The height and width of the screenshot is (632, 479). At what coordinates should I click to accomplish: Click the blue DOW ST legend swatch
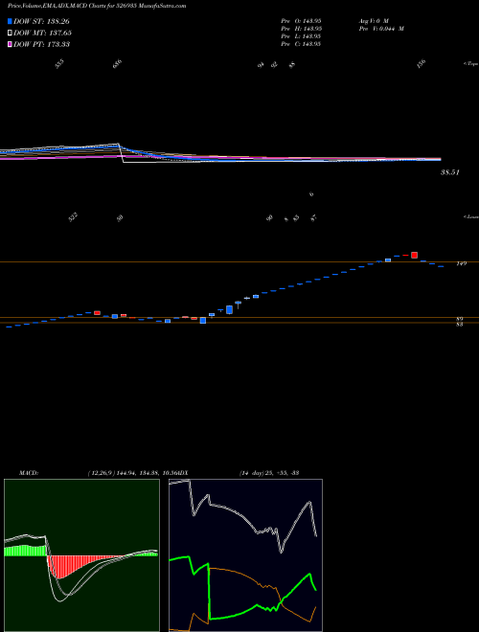pyautogui.click(x=10, y=21)
